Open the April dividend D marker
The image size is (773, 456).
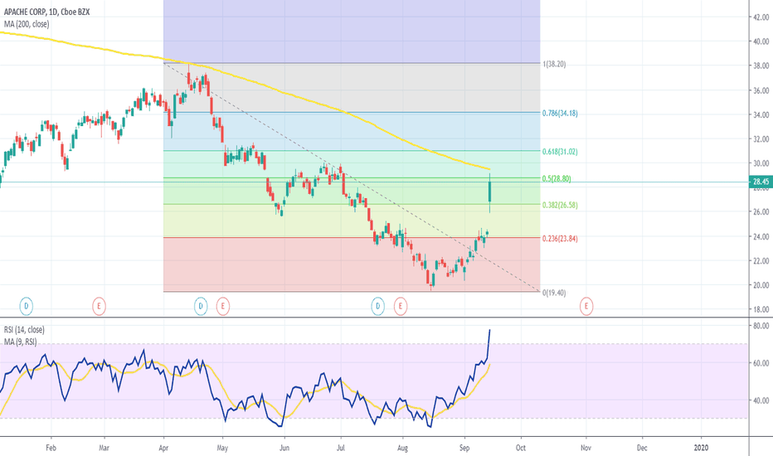[201, 306]
